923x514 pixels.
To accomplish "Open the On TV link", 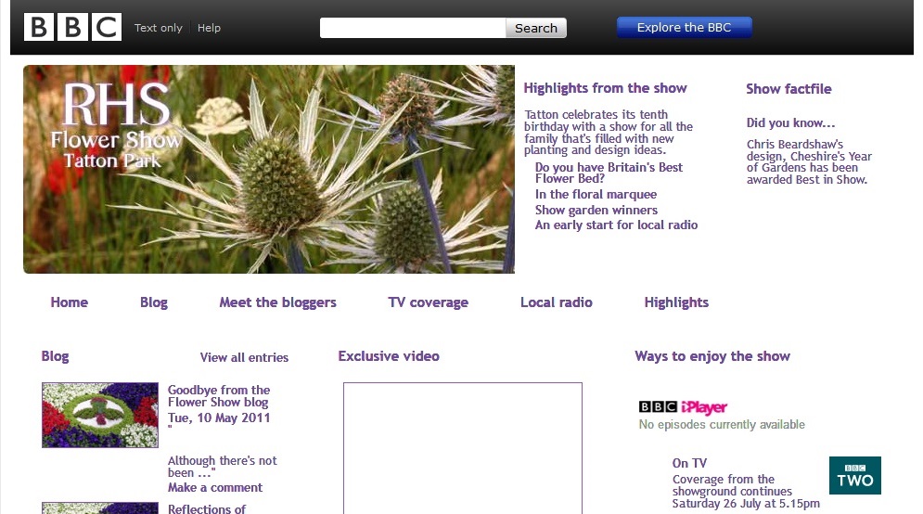I will pos(689,463).
